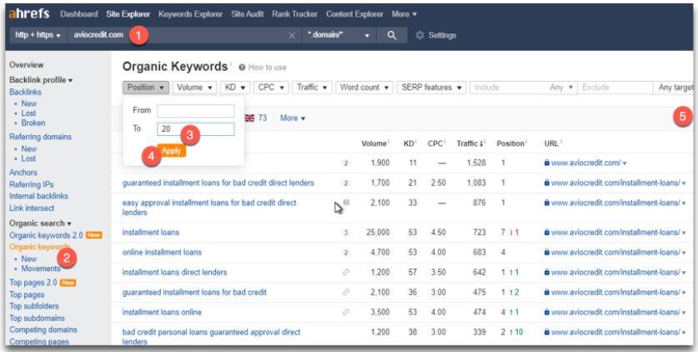Open the Volume filter dropdown
The image size is (698, 352).
click(x=193, y=87)
